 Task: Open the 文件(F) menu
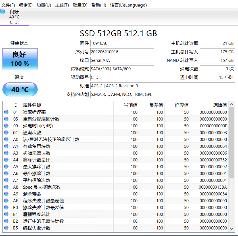point(8,5)
